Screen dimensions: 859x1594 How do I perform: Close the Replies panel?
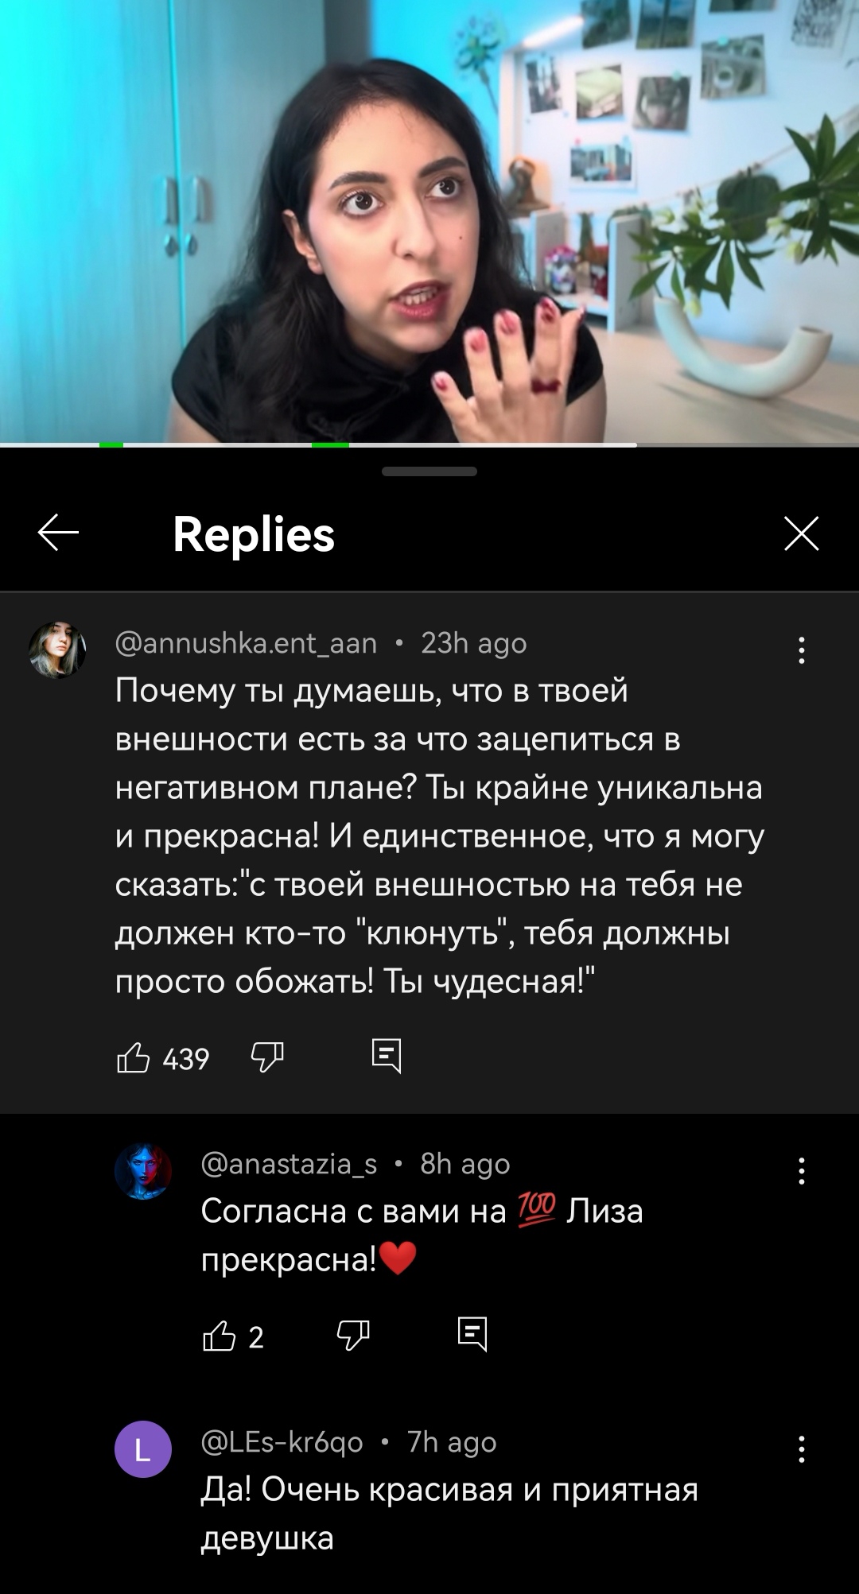(801, 533)
